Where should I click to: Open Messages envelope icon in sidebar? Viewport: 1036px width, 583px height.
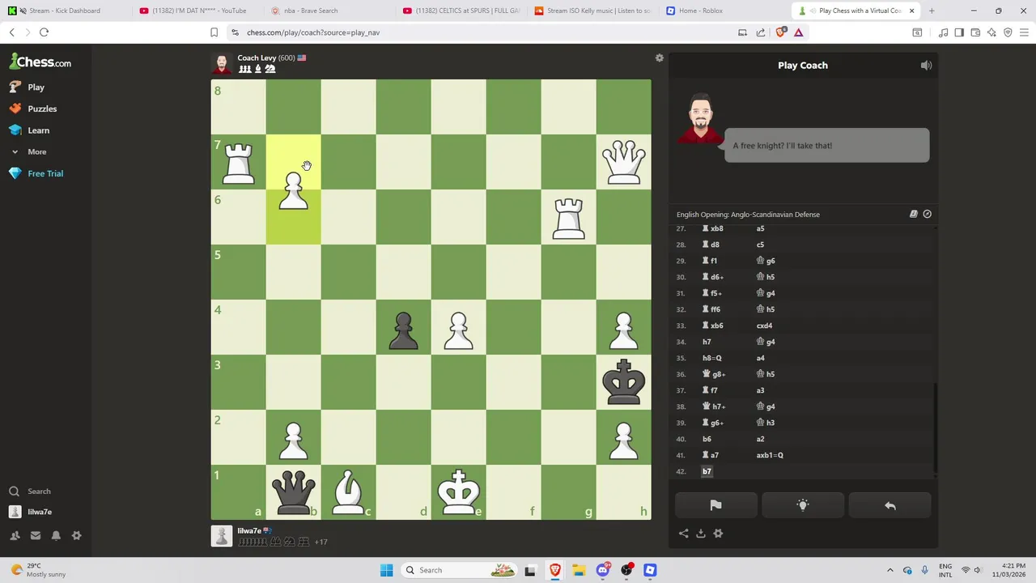pyautogui.click(x=36, y=535)
